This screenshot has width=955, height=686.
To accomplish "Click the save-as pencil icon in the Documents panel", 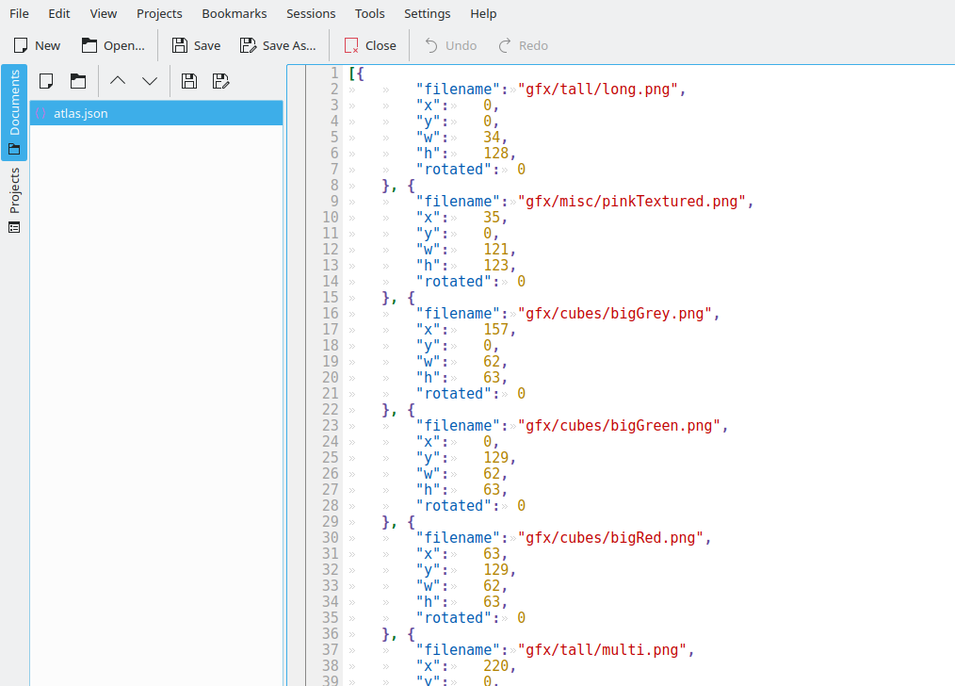I will pos(221,81).
